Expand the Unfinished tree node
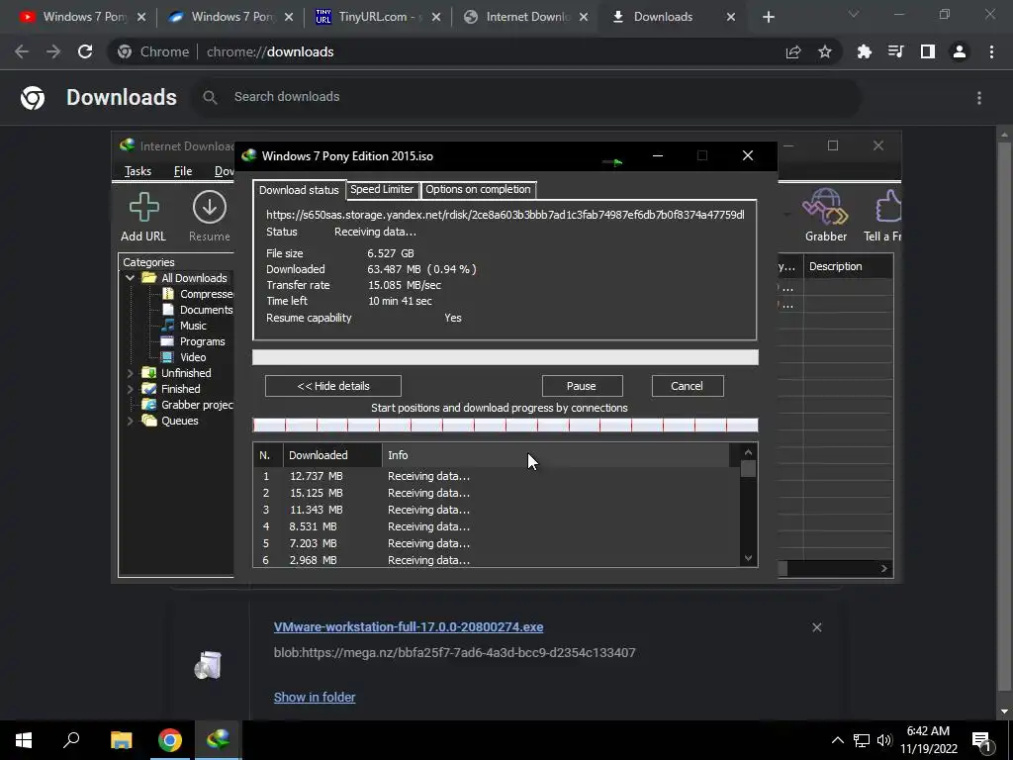The image size is (1013, 760). point(130,373)
